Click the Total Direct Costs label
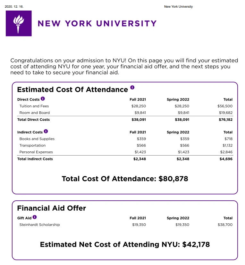 [x=33, y=120]
